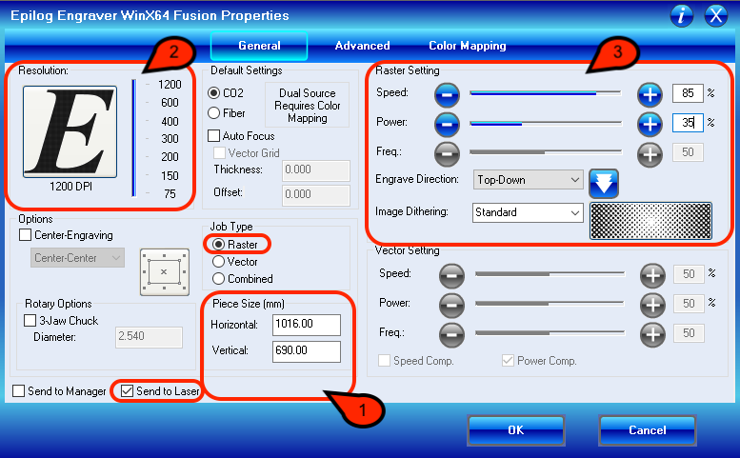Click the blue engrave direction arrow icon
The image size is (740, 458).
click(603, 181)
